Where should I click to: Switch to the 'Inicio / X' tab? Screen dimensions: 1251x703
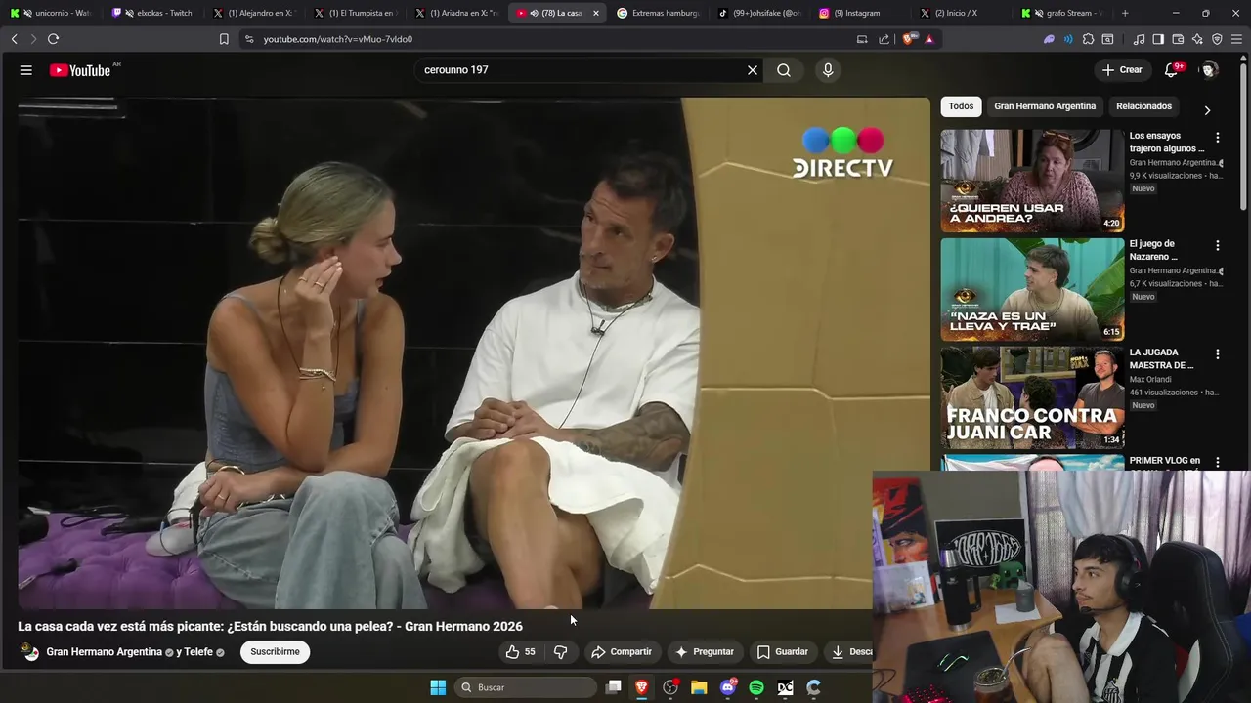[x=960, y=13]
